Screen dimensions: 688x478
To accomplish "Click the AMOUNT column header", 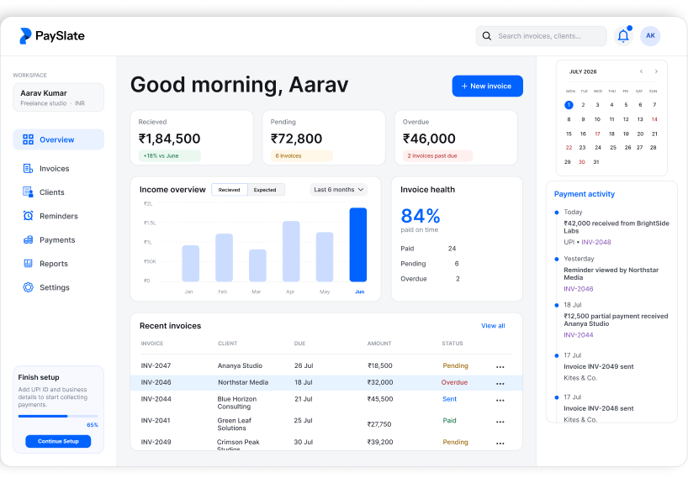I will pyautogui.click(x=379, y=343).
